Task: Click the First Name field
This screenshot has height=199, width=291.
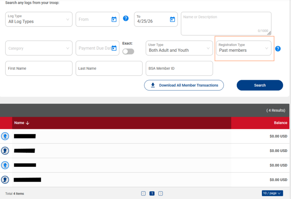Action: [39, 68]
